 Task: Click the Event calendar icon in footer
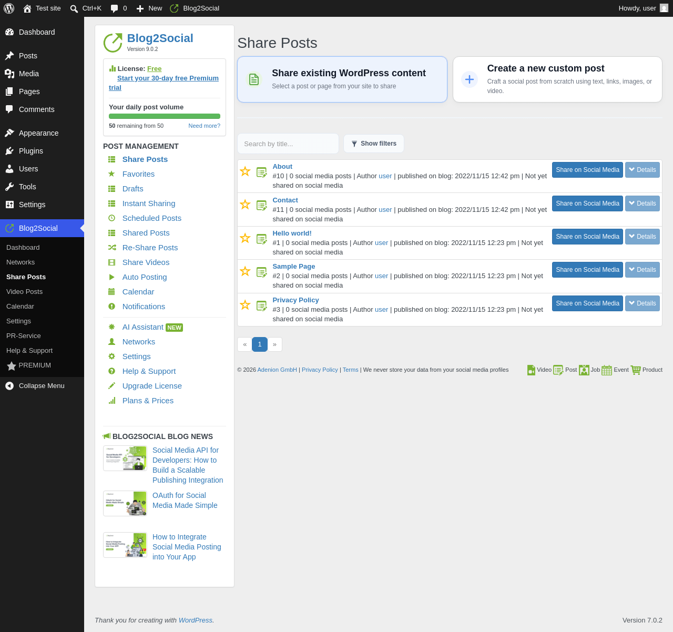pyautogui.click(x=607, y=370)
